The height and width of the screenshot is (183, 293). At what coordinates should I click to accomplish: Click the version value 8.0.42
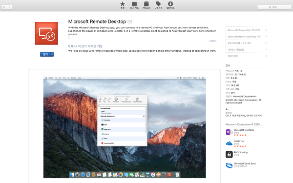[234, 78]
